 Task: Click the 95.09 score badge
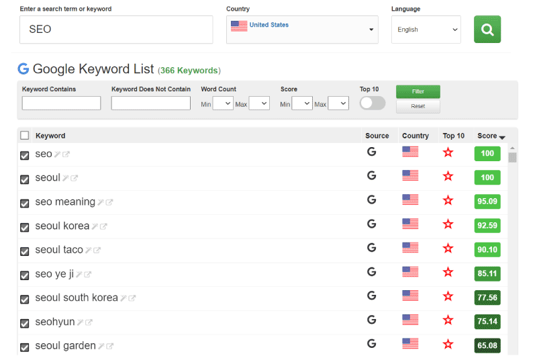point(487,202)
